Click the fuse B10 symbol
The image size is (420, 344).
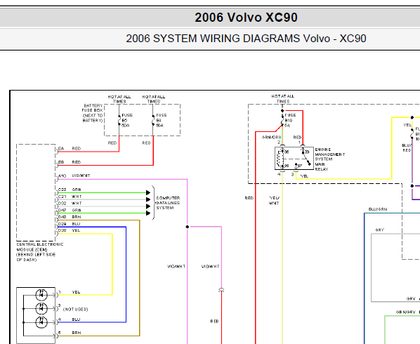(282, 120)
